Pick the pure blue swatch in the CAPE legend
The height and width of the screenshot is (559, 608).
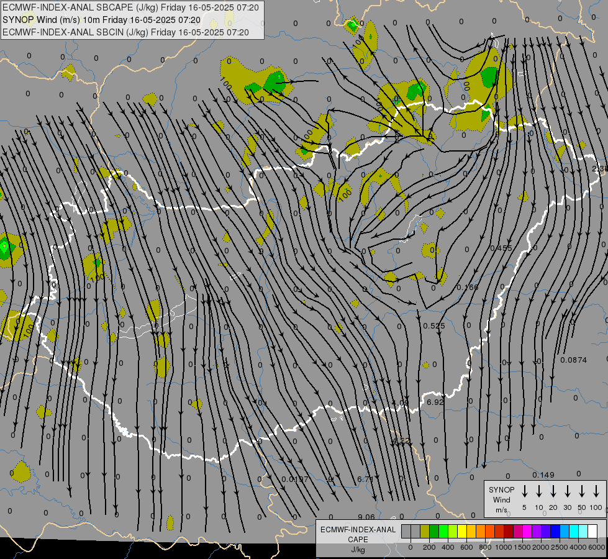pos(555,532)
